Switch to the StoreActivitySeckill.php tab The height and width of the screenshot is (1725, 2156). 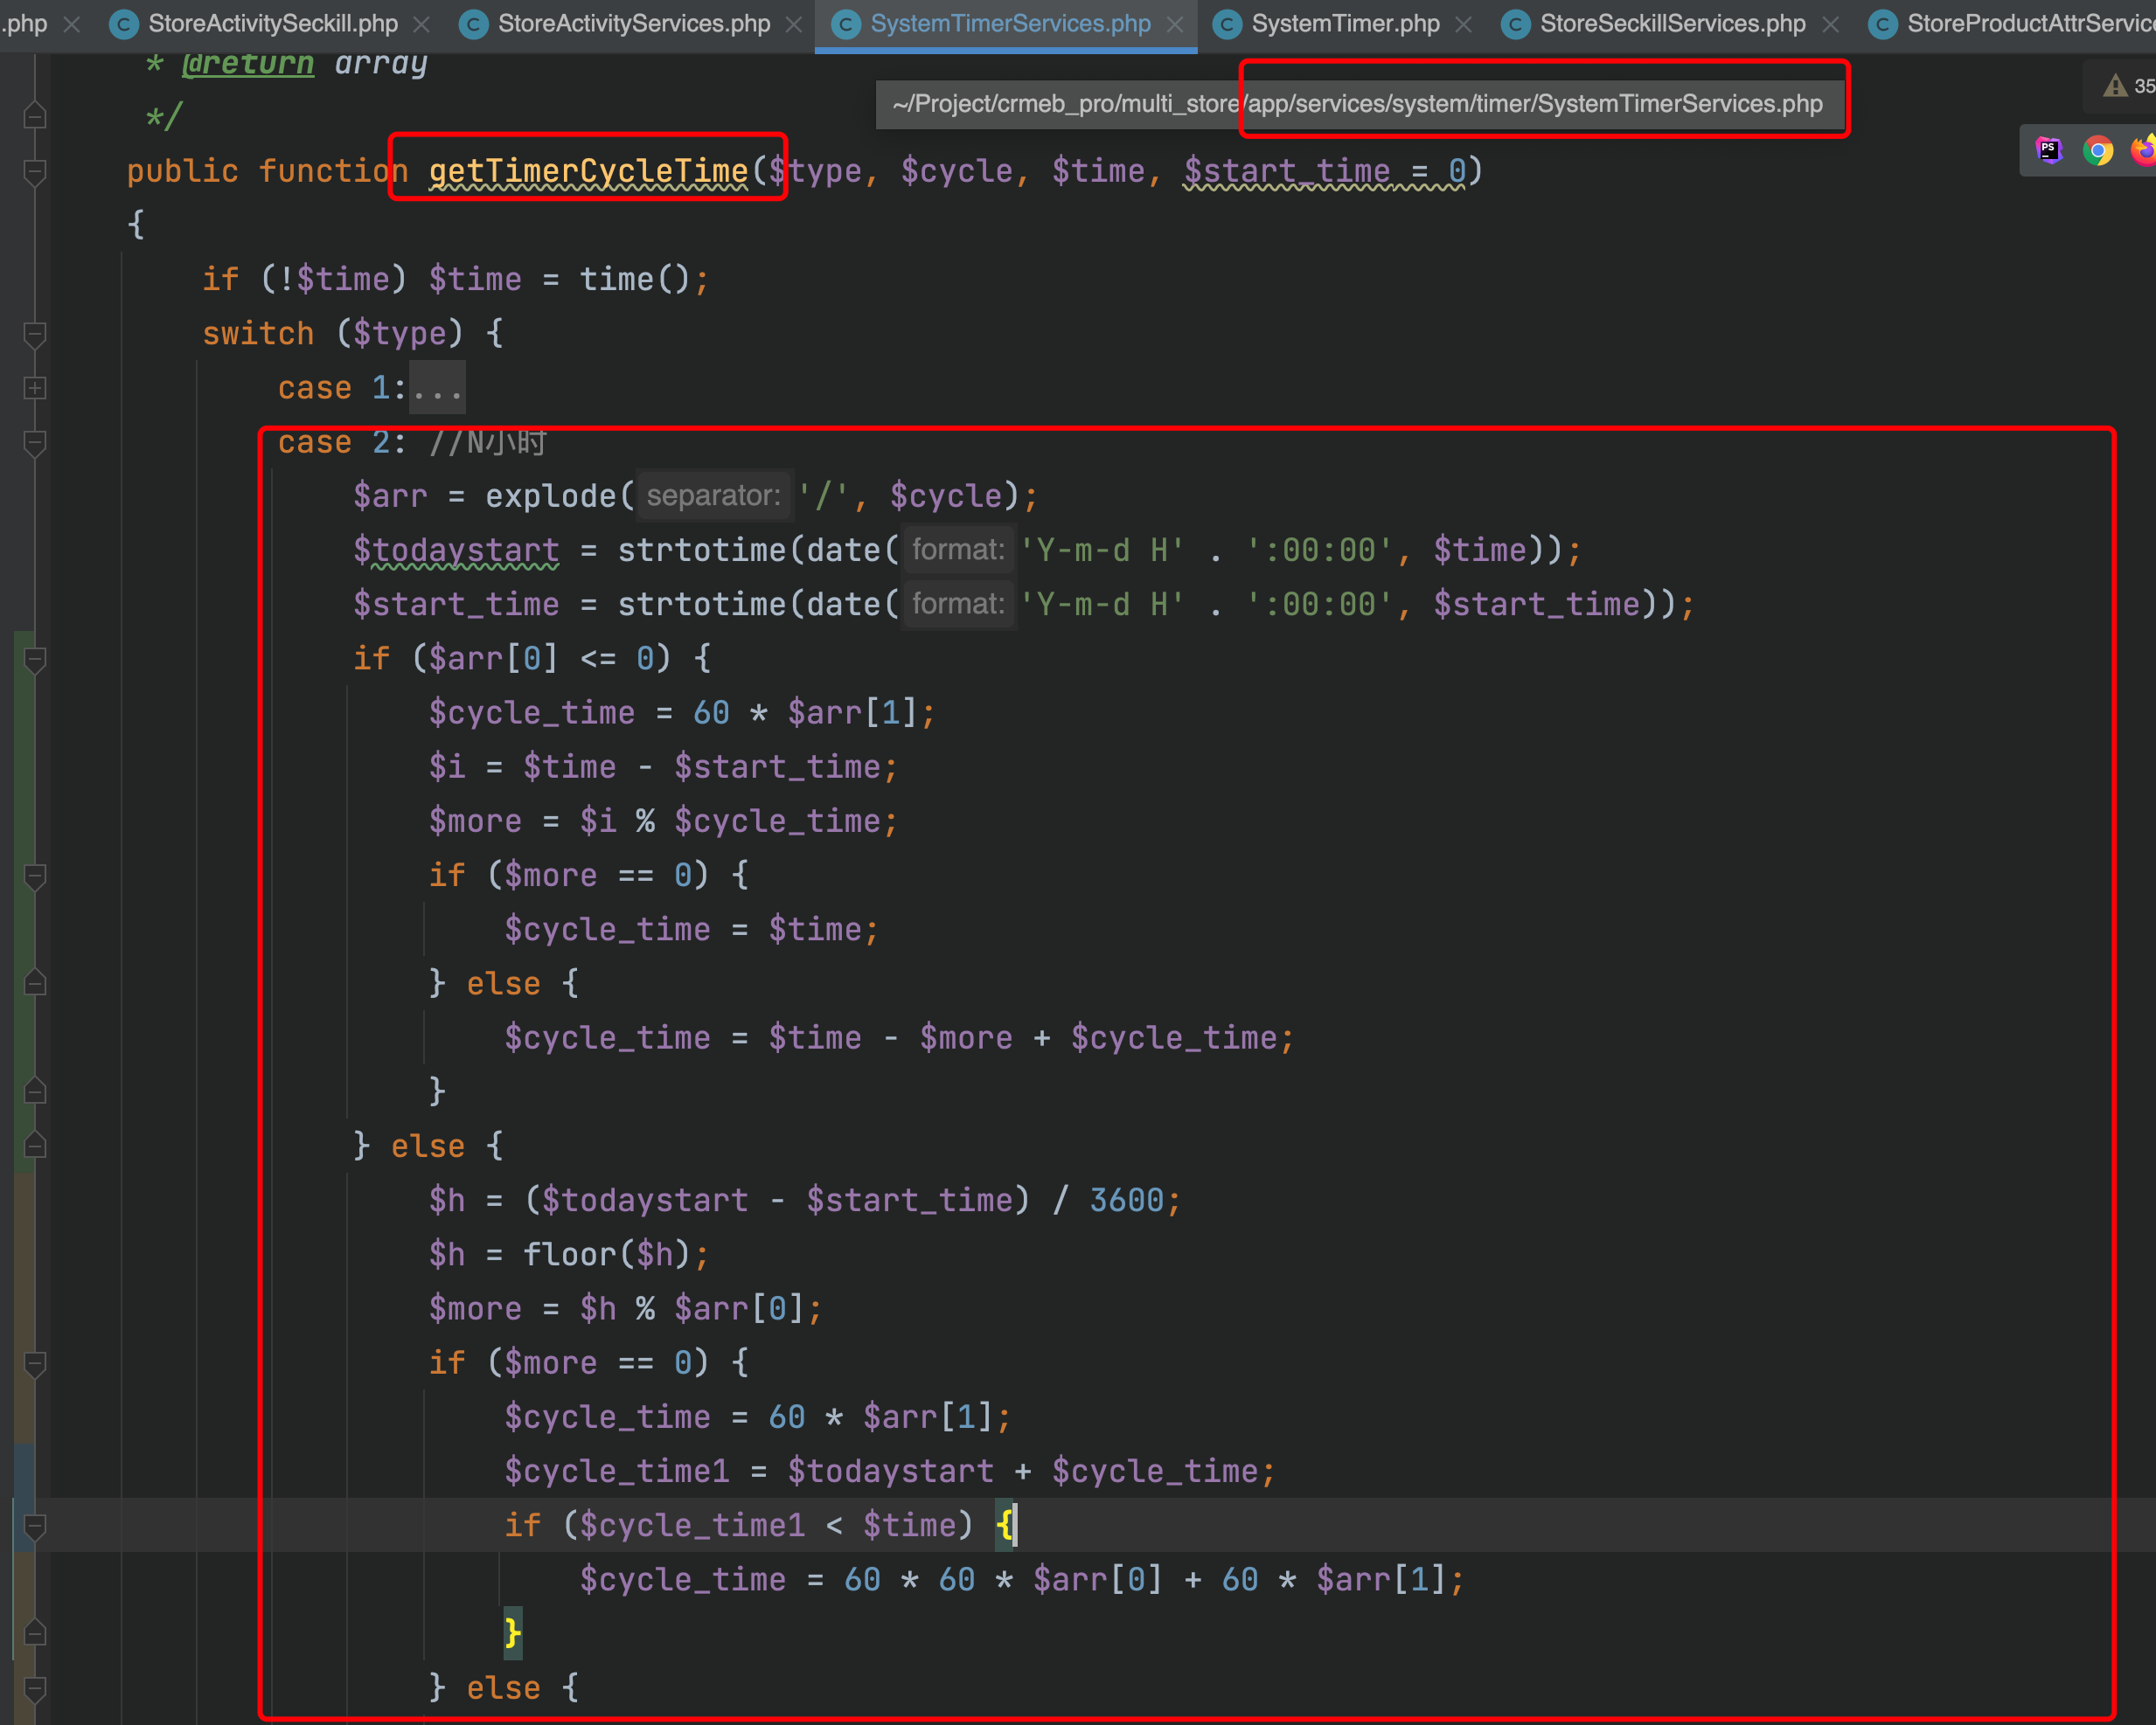272,23
